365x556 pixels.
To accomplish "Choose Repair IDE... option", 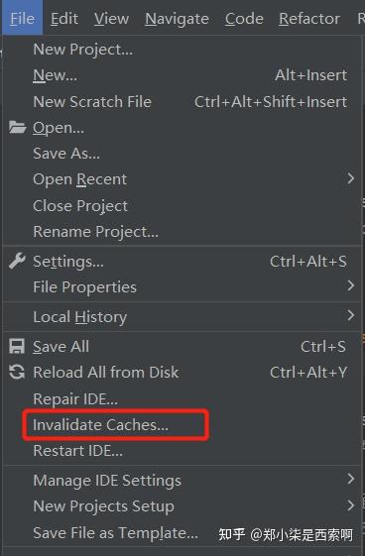I will [x=75, y=399].
